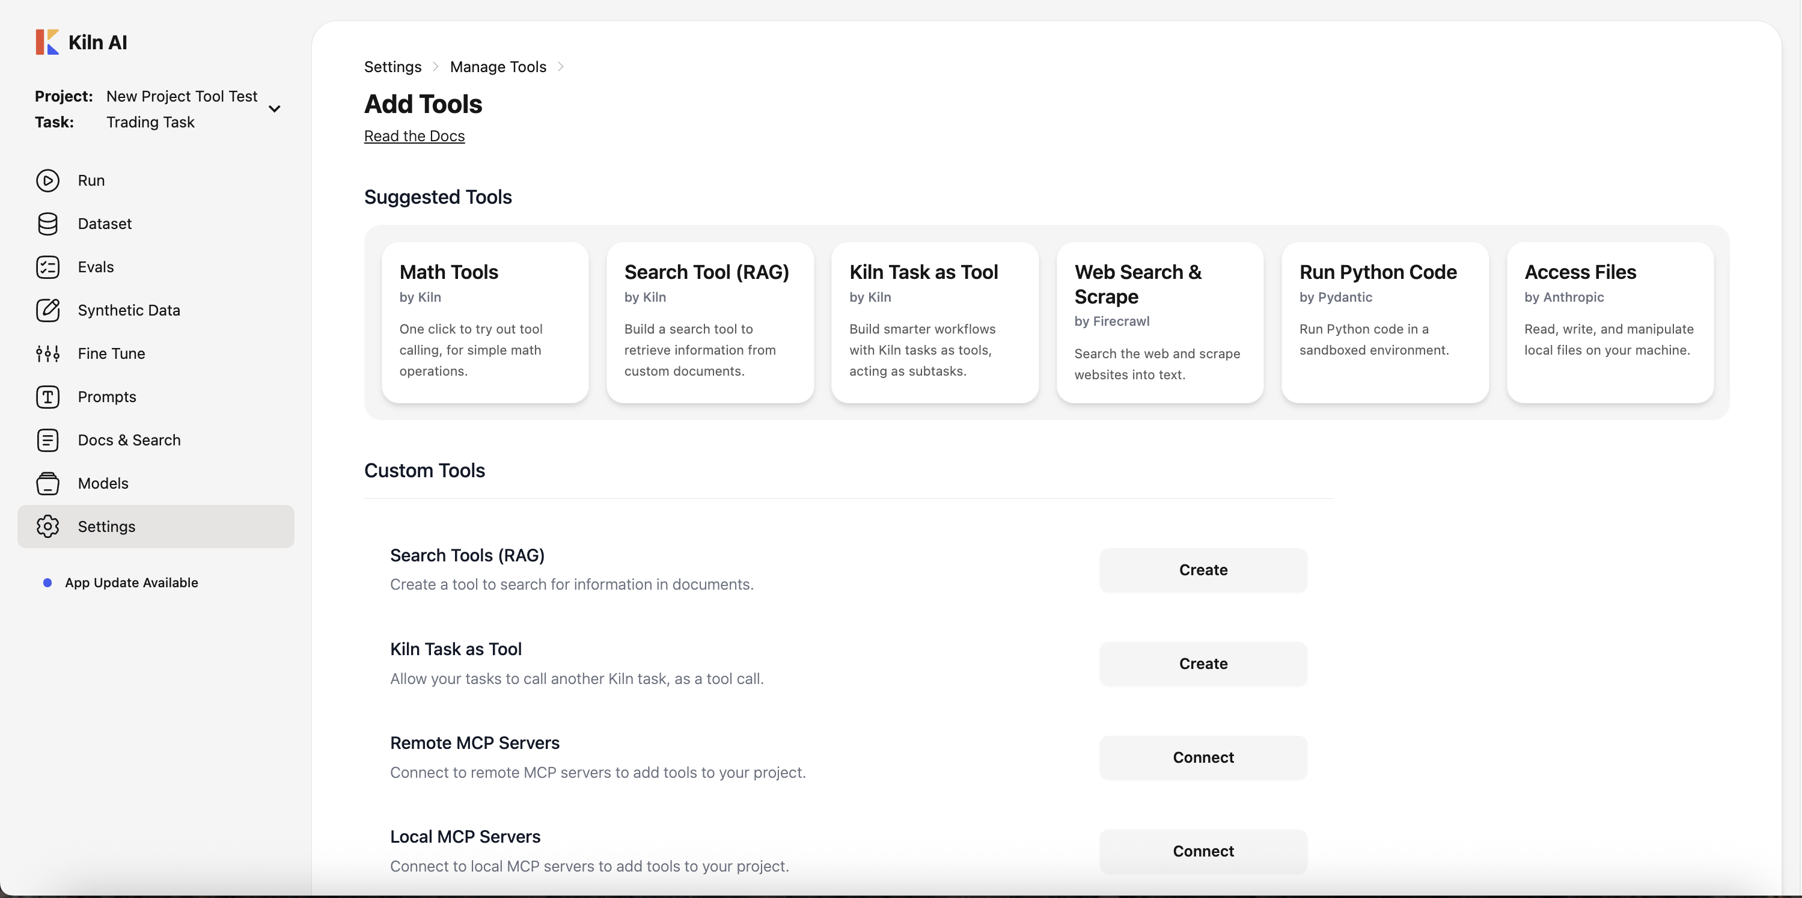Viewport: 1802px width, 898px height.
Task: Click the 'by Pydantic' author text
Action: (1336, 298)
